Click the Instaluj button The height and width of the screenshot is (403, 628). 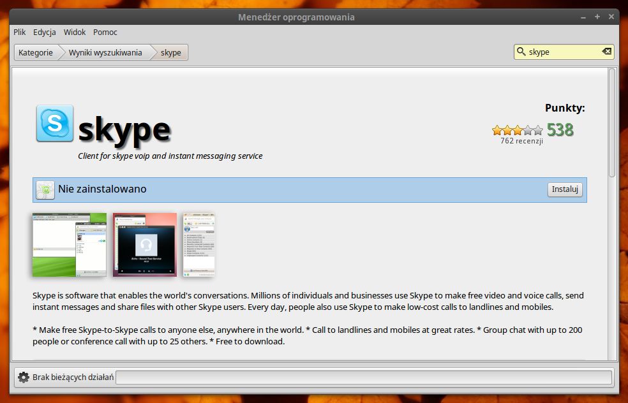pyautogui.click(x=565, y=189)
